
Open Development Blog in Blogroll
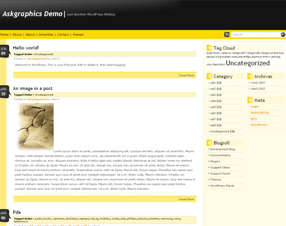[223, 149]
